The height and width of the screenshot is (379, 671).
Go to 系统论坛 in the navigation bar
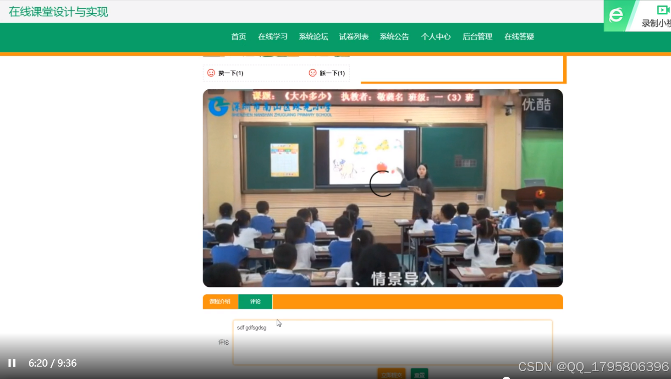313,37
